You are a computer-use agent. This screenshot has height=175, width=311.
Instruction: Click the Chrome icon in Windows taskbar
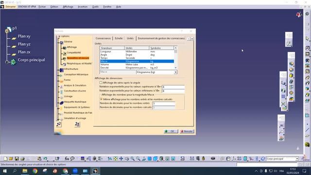point(35,171)
